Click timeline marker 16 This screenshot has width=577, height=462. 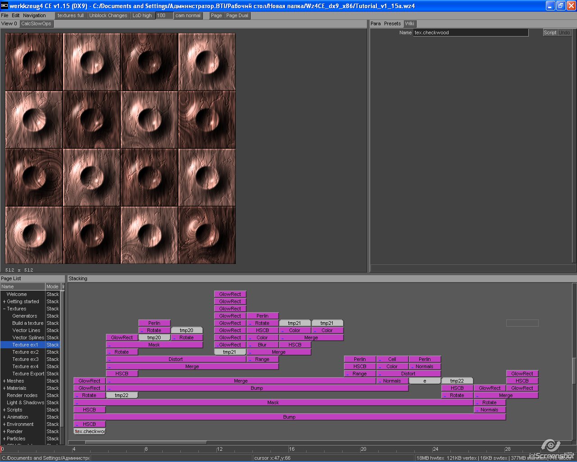[292, 449]
